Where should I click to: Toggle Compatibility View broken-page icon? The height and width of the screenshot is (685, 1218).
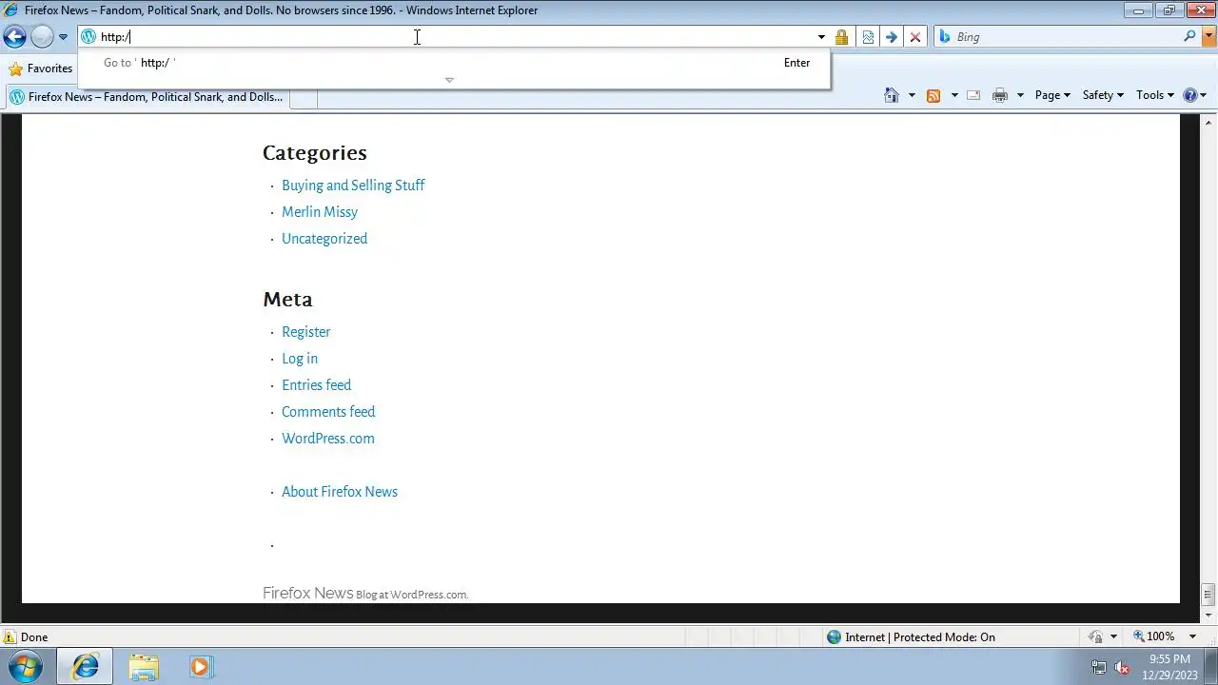click(868, 37)
